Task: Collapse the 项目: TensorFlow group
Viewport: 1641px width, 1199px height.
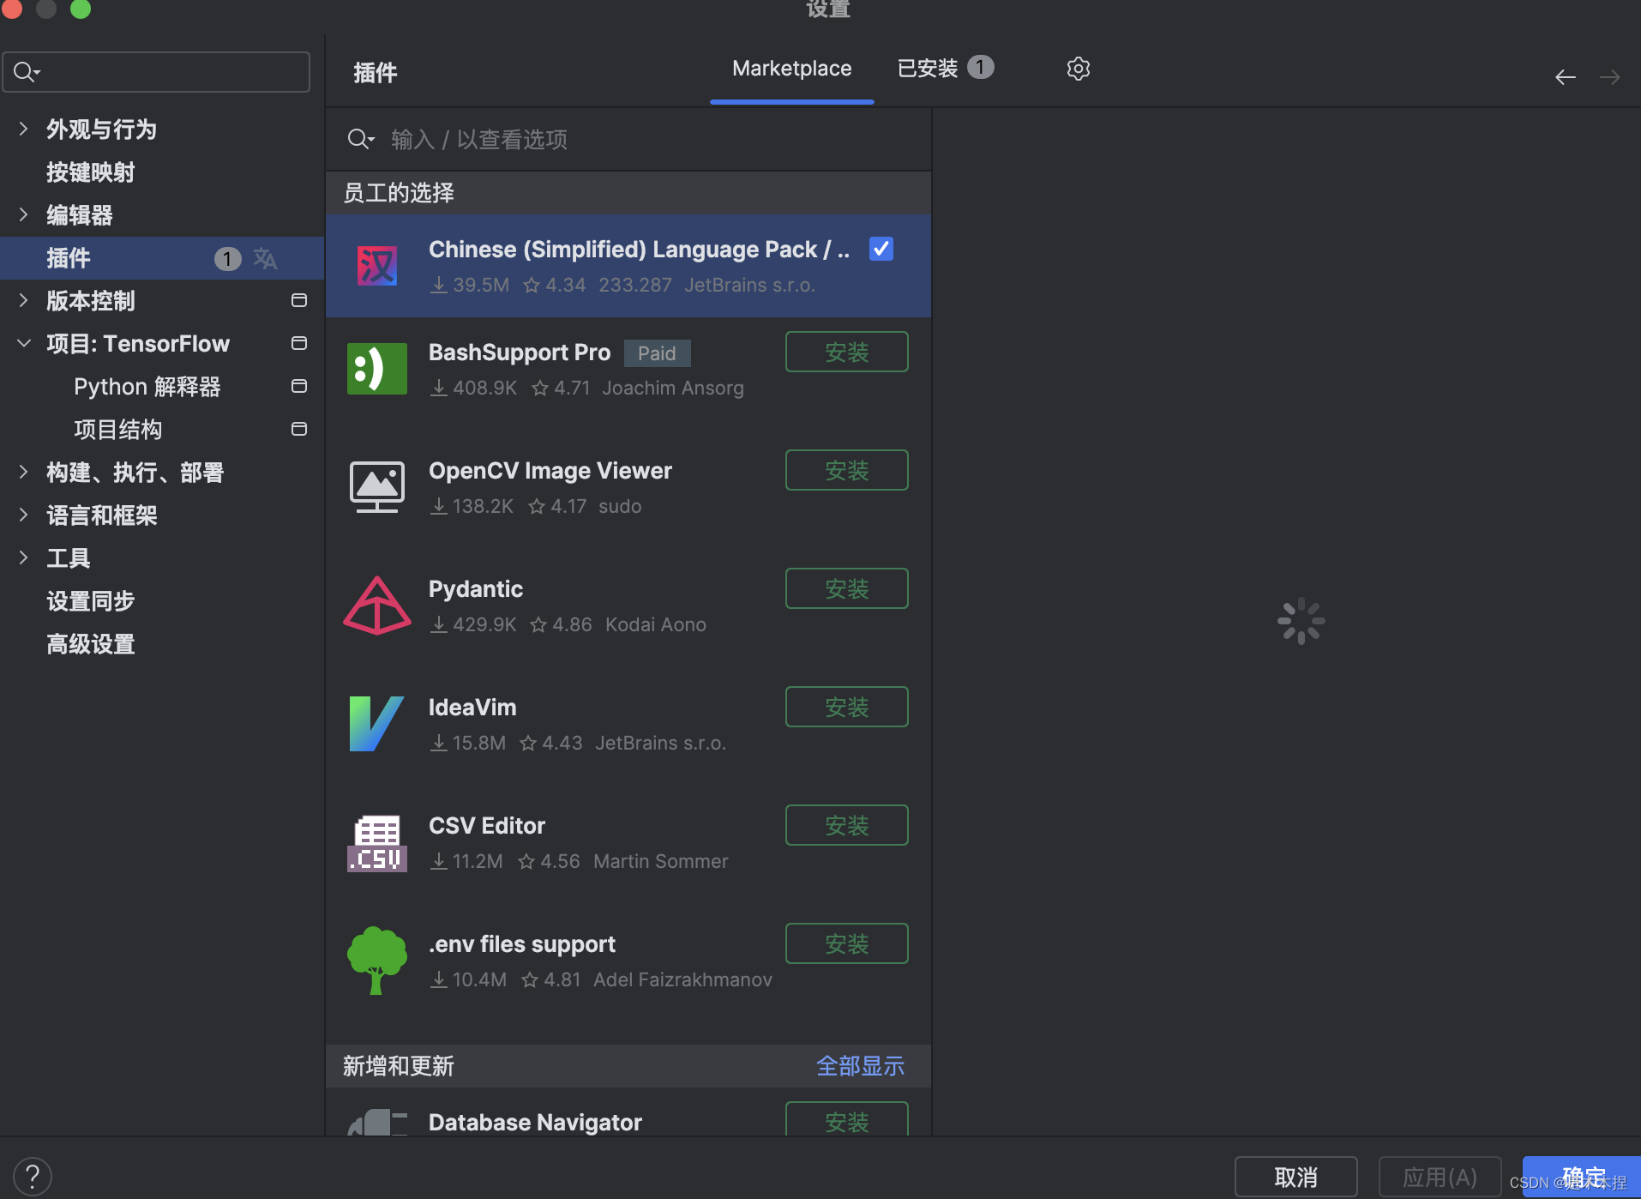Action: 23,343
